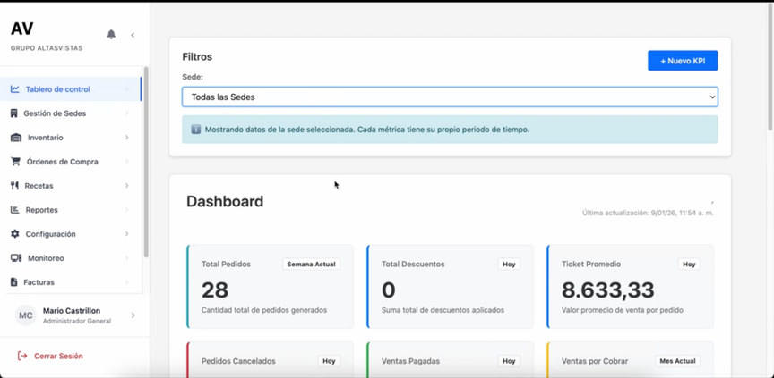The image size is (774, 378).
Task: Click Cerrar Sesión to log out
Action: pyautogui.click(x=58, y=356)
